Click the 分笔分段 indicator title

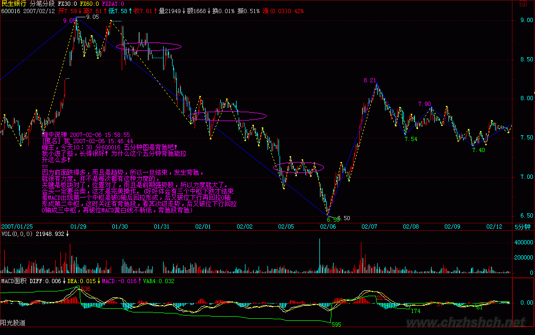(x=42, y=4)
